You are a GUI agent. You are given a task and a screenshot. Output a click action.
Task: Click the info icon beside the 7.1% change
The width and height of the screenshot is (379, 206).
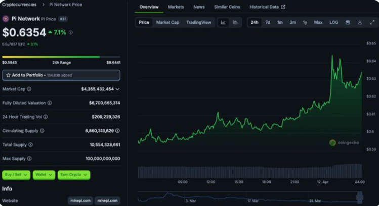point(70,32)
